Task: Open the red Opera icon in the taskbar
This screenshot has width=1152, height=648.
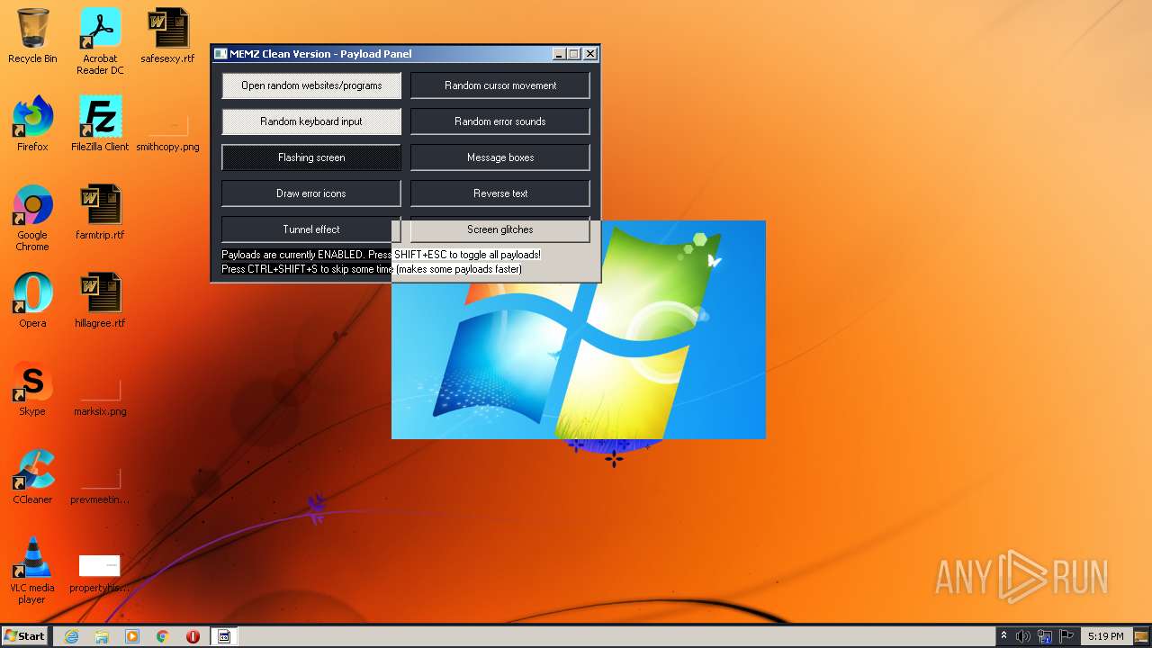Action: tap(193, 636)
